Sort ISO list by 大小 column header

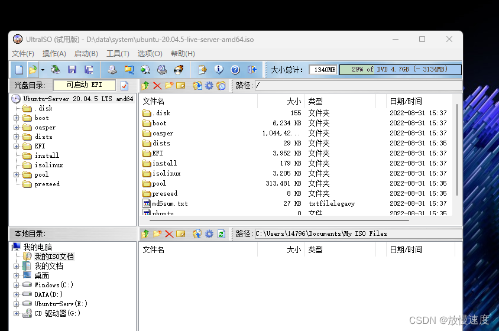281,101
